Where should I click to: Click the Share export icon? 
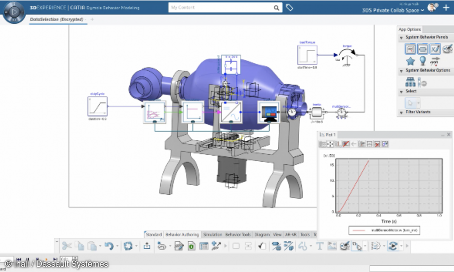click(x=147, y=246)
